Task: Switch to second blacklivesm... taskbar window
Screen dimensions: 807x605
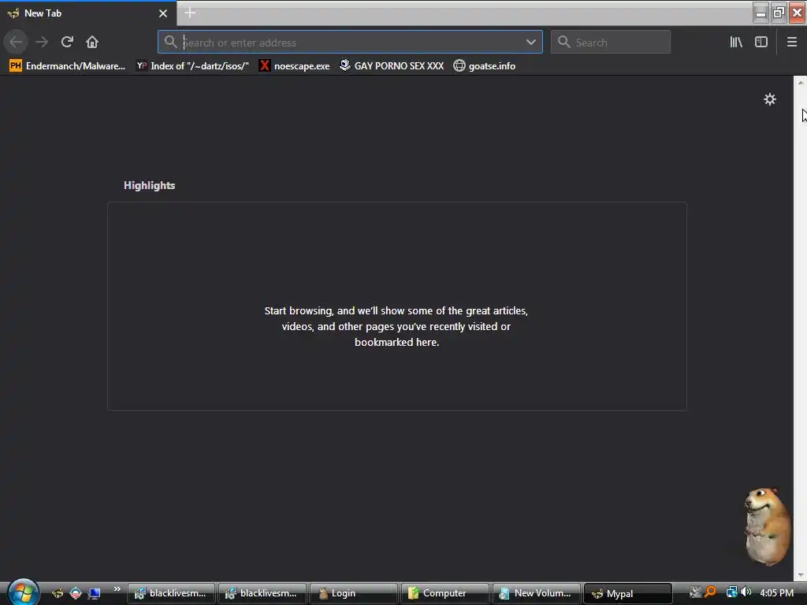Action: [262, 593]
